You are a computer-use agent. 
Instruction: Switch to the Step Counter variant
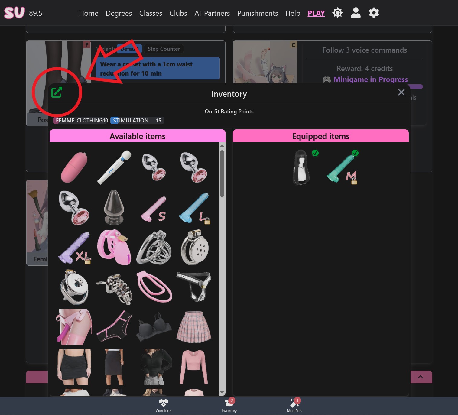tap(164, 49)
